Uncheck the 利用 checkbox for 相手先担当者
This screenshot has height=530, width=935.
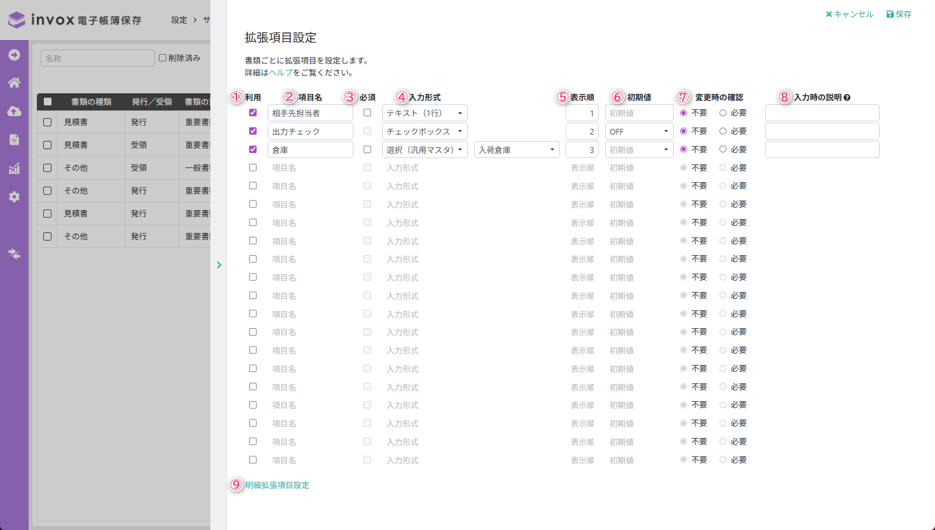pyautogui.click(x=253, y=113)
